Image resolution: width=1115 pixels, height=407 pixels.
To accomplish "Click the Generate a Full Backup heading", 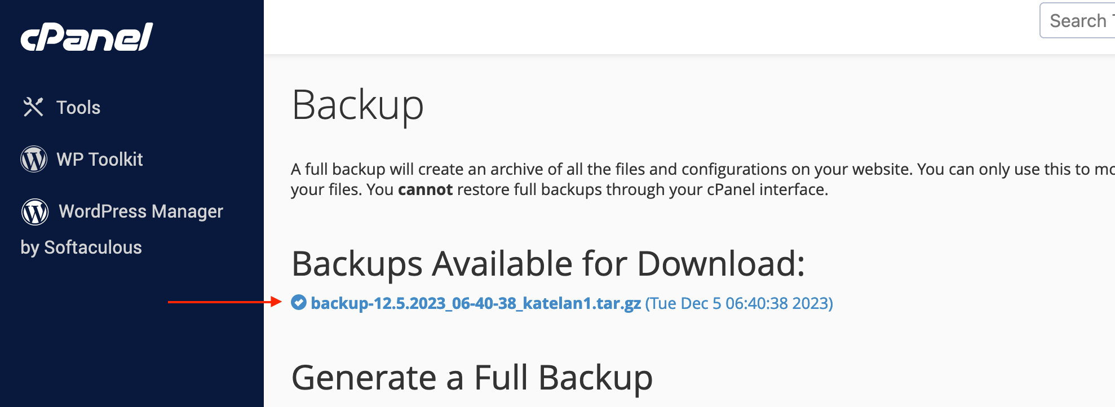I will (x=472, y=377).
